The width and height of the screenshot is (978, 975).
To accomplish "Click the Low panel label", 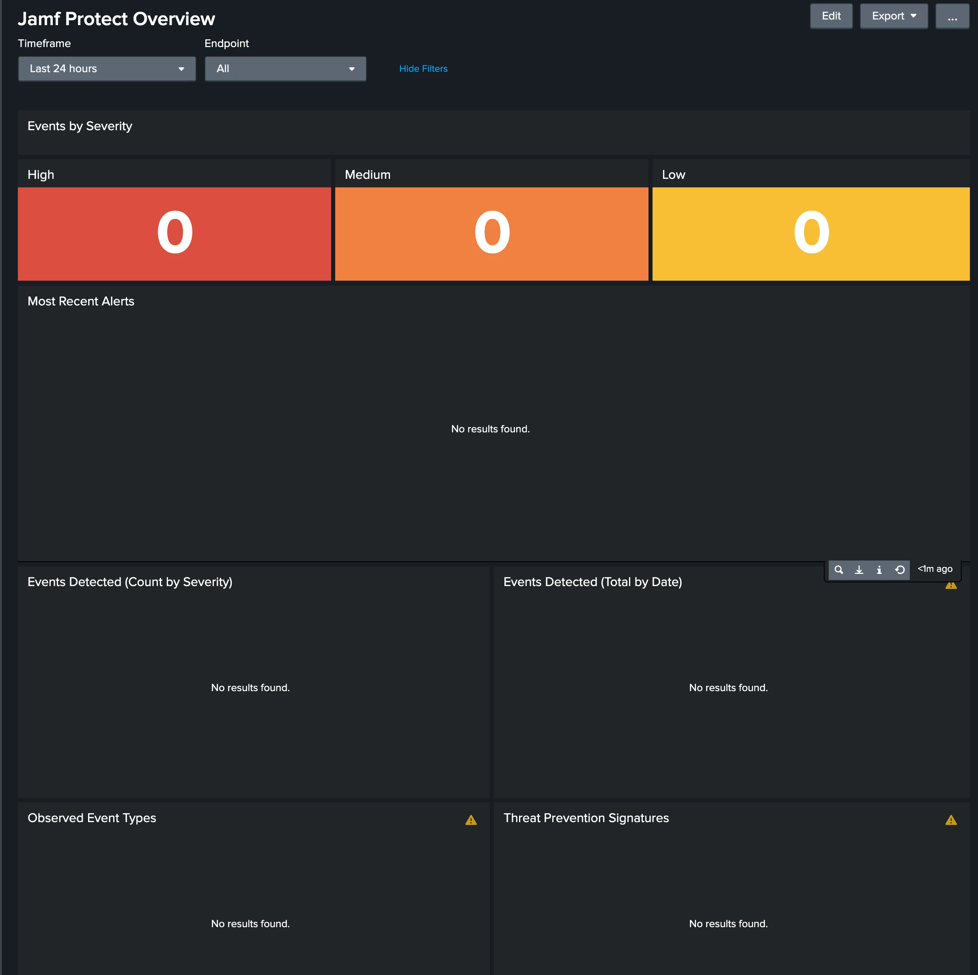I will point(674,174).
